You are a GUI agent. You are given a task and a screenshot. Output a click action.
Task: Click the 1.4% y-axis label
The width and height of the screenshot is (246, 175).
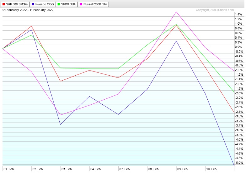[238, 14]
